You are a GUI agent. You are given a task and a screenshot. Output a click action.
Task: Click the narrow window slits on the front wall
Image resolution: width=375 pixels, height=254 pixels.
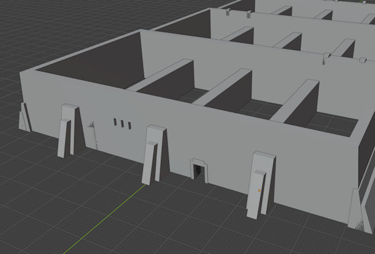click(x=122, y=122)
